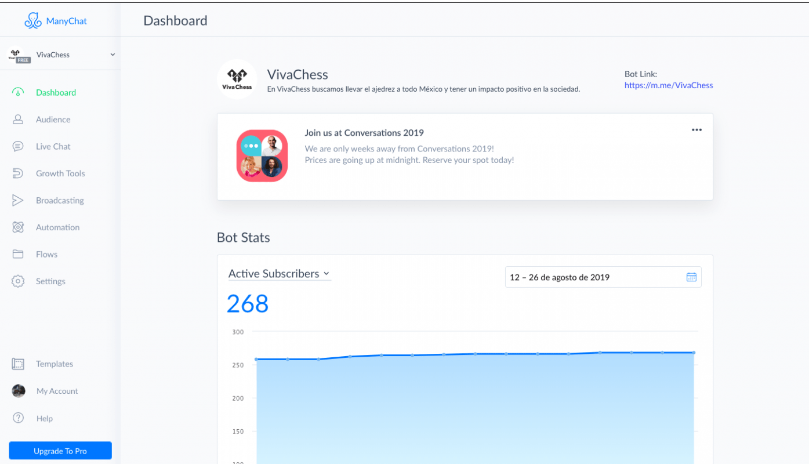Expand the VivaChess account switcher chevron

click(x=113, y=55)
